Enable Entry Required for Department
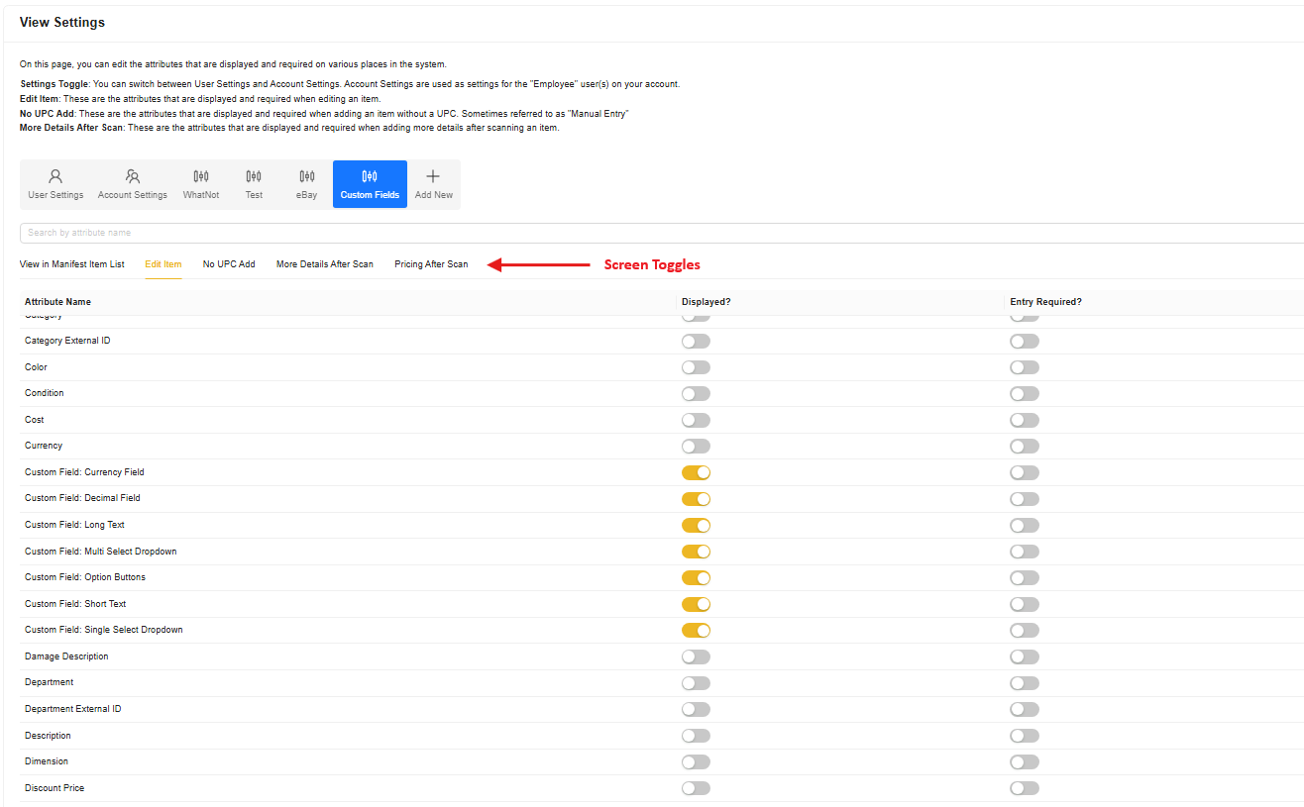 (x=1025, y=683)
